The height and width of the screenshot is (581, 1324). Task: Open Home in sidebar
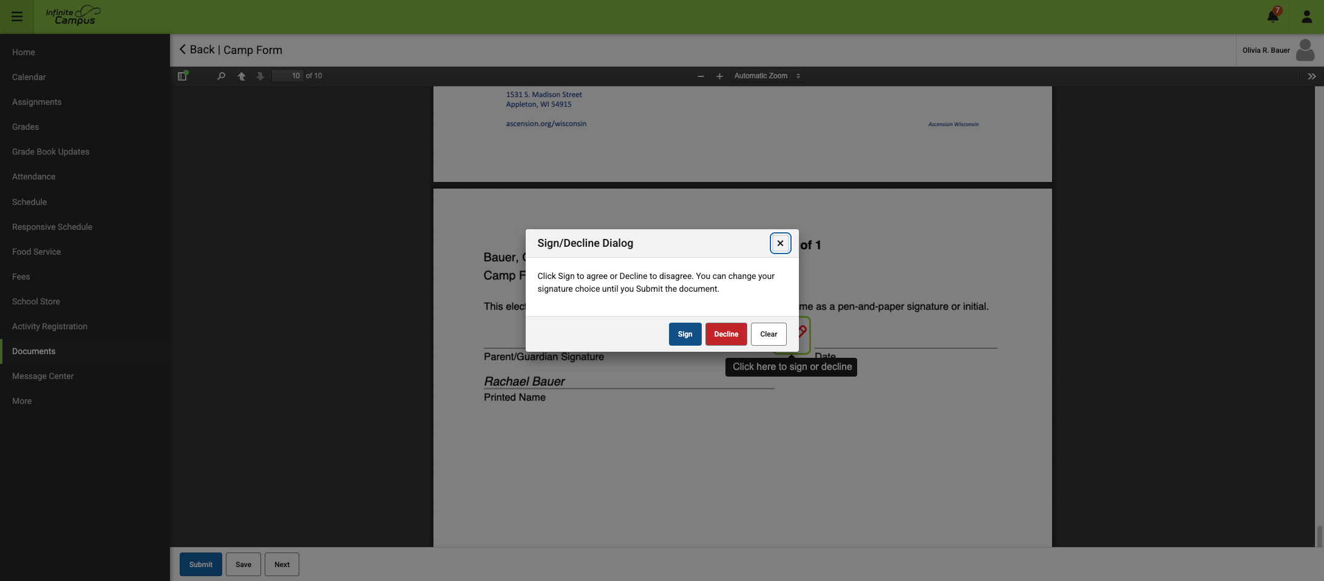[85, 52]
